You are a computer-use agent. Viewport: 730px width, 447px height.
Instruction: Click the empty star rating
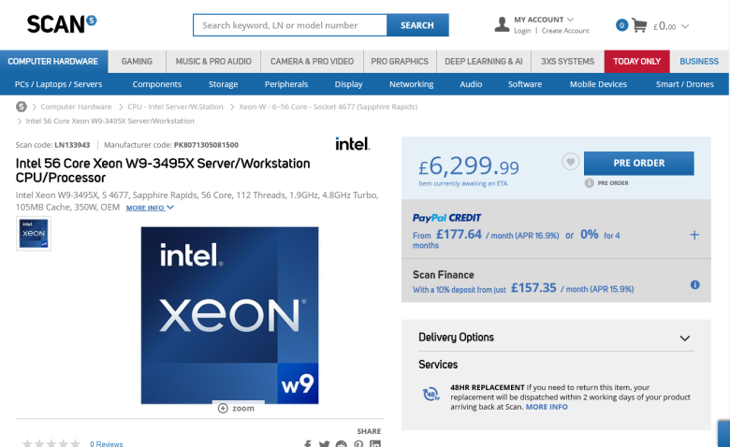51,444
